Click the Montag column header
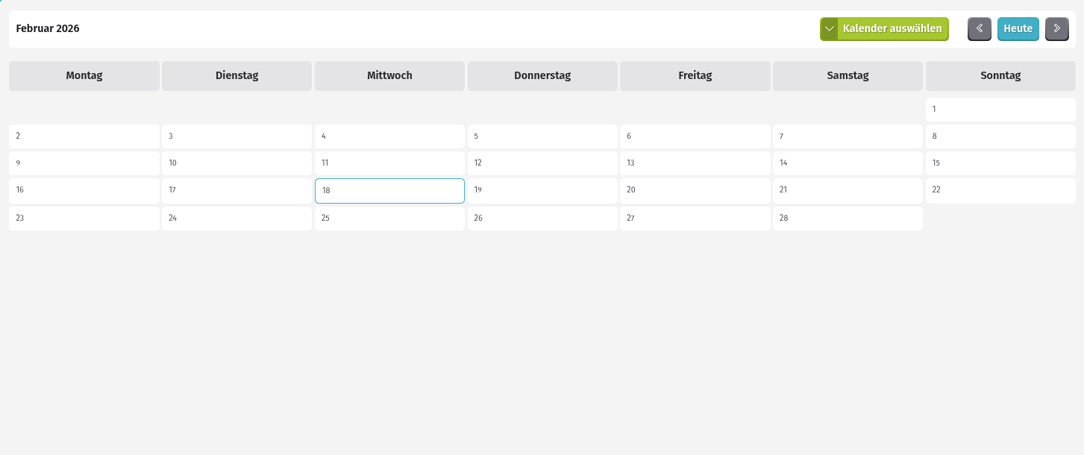This screenshot has width=1084, height=455. click(84, 76)
